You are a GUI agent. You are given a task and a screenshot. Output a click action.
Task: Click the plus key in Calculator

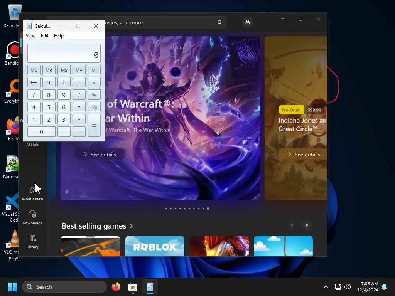[79, 132]
